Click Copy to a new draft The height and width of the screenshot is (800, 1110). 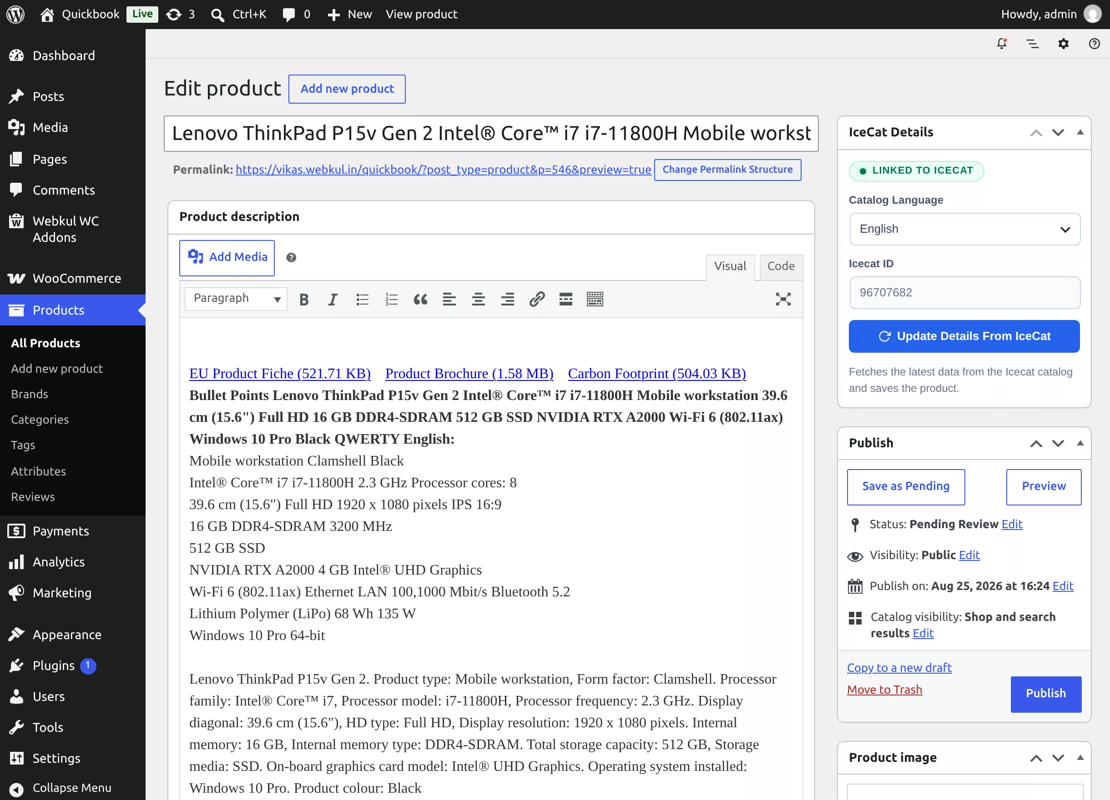pyautogui.click(x=899, y=668)
